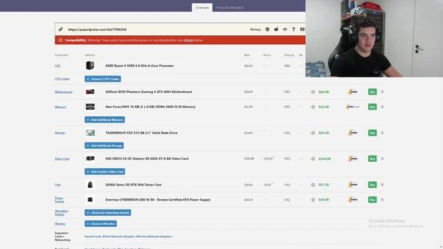Switch to the Overview tab
Screen dimensions: 443x249
[202, 8]
